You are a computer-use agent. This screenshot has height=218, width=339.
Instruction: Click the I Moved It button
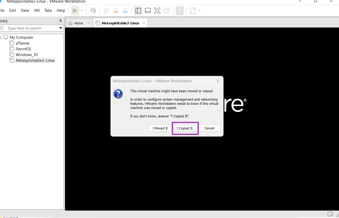click(x=160, y=128)
